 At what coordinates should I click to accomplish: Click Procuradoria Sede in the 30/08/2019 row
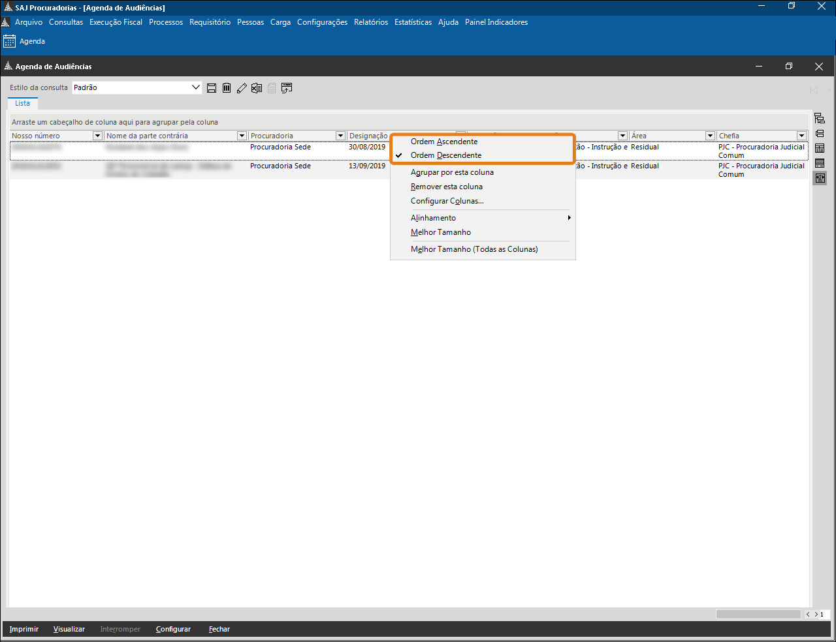[x=280, y=147]
